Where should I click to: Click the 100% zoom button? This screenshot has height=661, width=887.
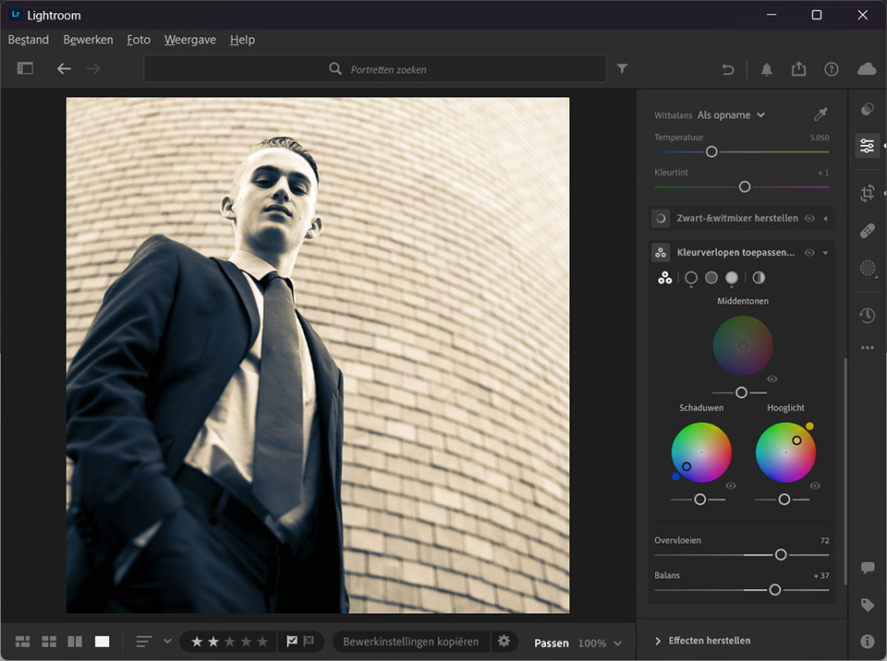tap(591, 643)
